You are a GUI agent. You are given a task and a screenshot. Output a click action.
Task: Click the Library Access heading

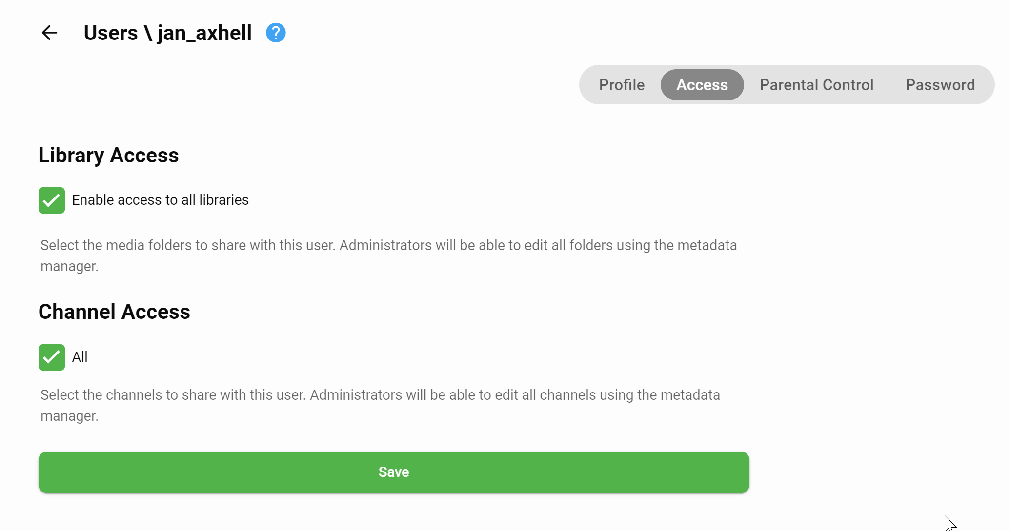pos(108,156)
